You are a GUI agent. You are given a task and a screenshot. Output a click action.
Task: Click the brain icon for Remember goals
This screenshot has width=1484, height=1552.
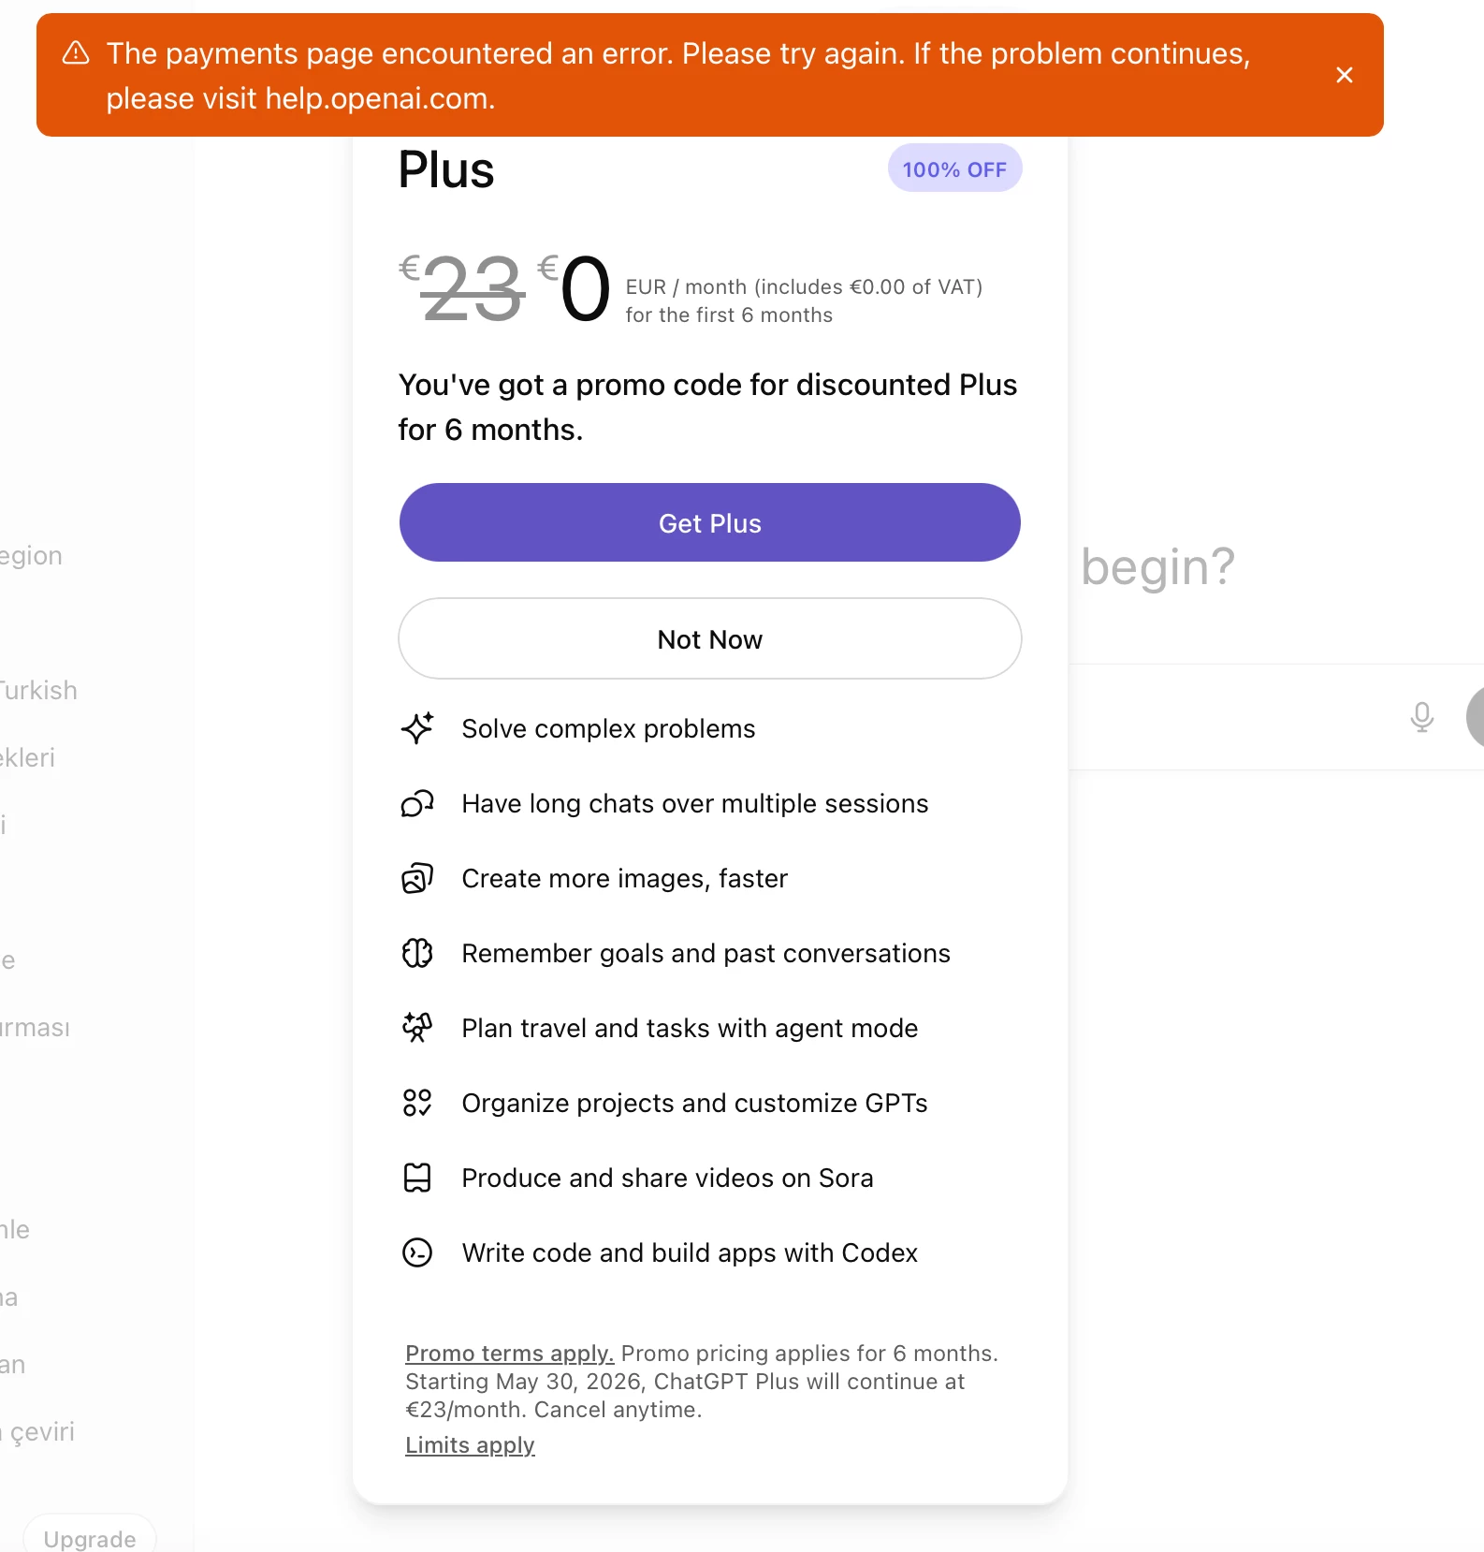(x=417, y=953)
